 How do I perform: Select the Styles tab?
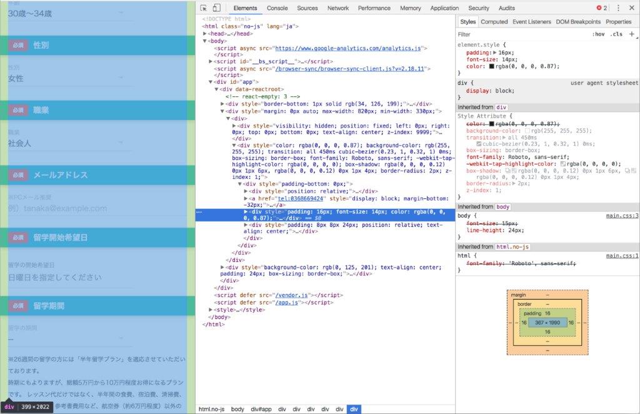point(467,22)
